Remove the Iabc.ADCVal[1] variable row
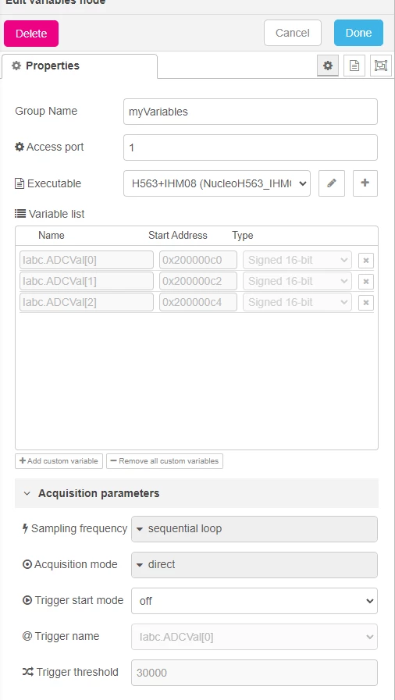This screenshot has height=700, width=395. click(366, 281)
